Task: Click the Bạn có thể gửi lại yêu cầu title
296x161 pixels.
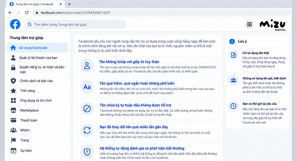Action: pos(260,104)
